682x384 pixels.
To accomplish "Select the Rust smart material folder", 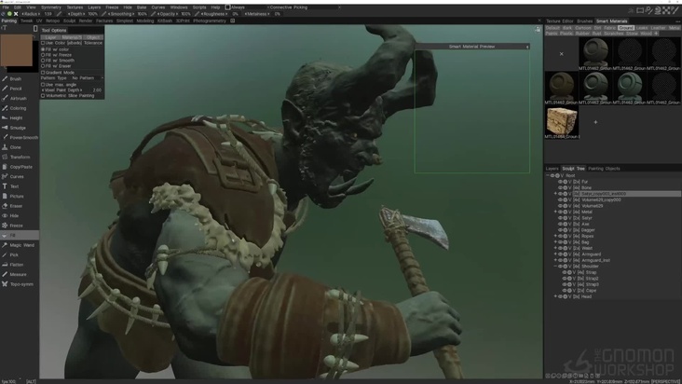I will tap(596, 34).
